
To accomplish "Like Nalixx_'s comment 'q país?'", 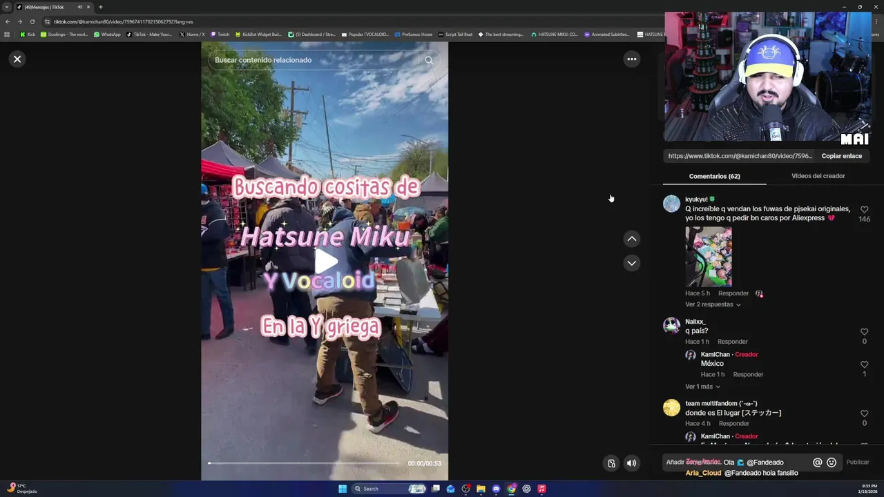I will coord(864,332).
